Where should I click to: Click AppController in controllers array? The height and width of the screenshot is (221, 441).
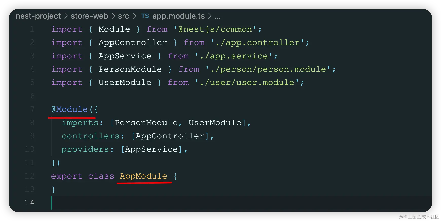170,136
